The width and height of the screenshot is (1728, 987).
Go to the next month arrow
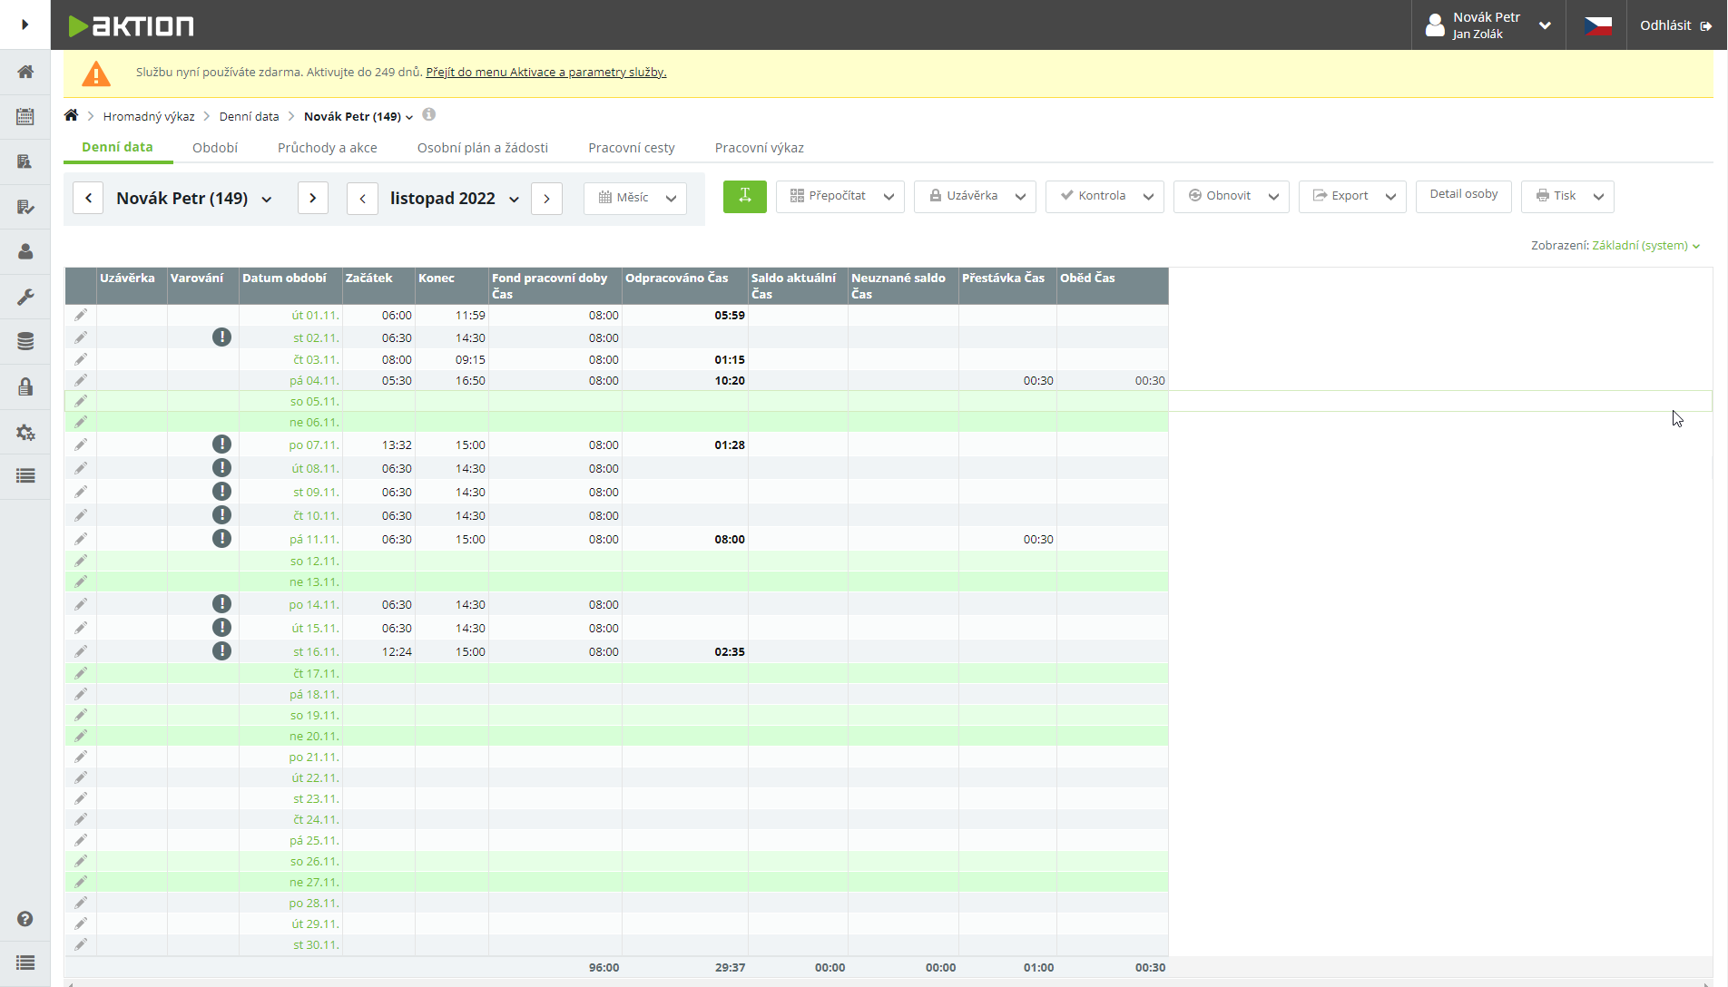(x=546, y=199)
